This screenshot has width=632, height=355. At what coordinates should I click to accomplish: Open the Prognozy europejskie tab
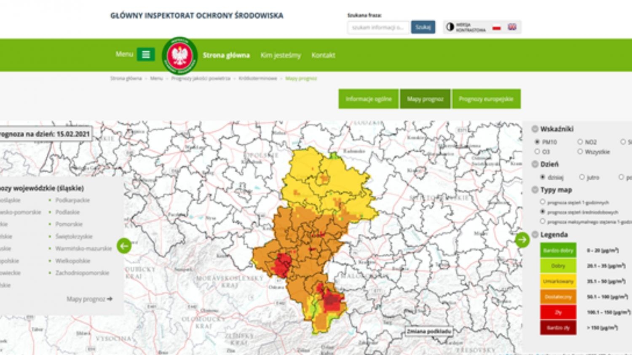click(x=486, y=99)
